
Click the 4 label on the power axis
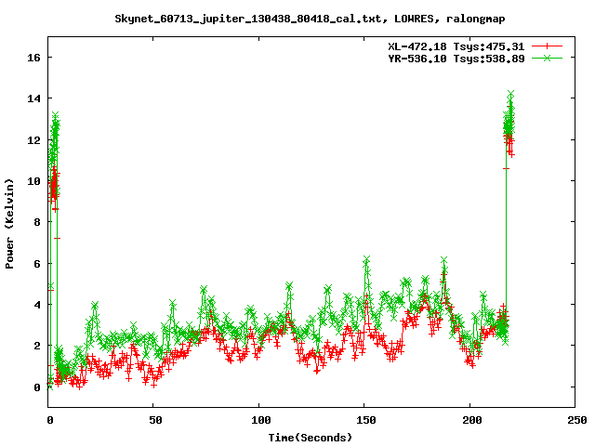[37, 305]
